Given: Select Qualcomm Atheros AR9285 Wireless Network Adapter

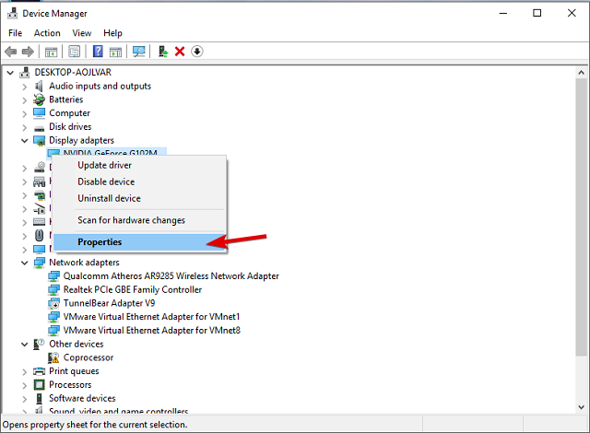Looking at the screenshot, I should tap(171, 276).
